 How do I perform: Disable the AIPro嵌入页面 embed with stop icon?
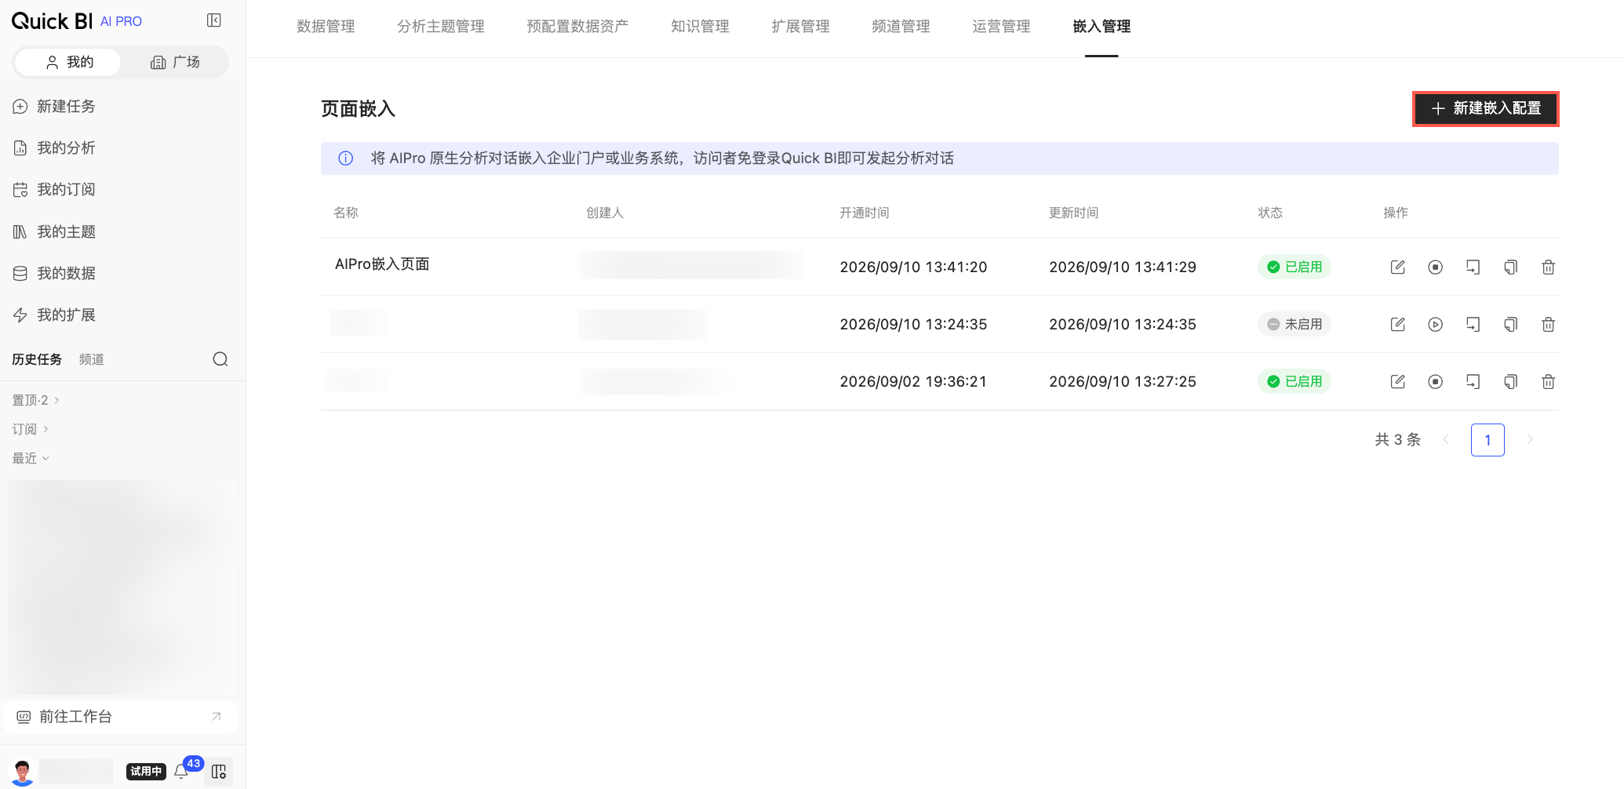(1435, 267)
